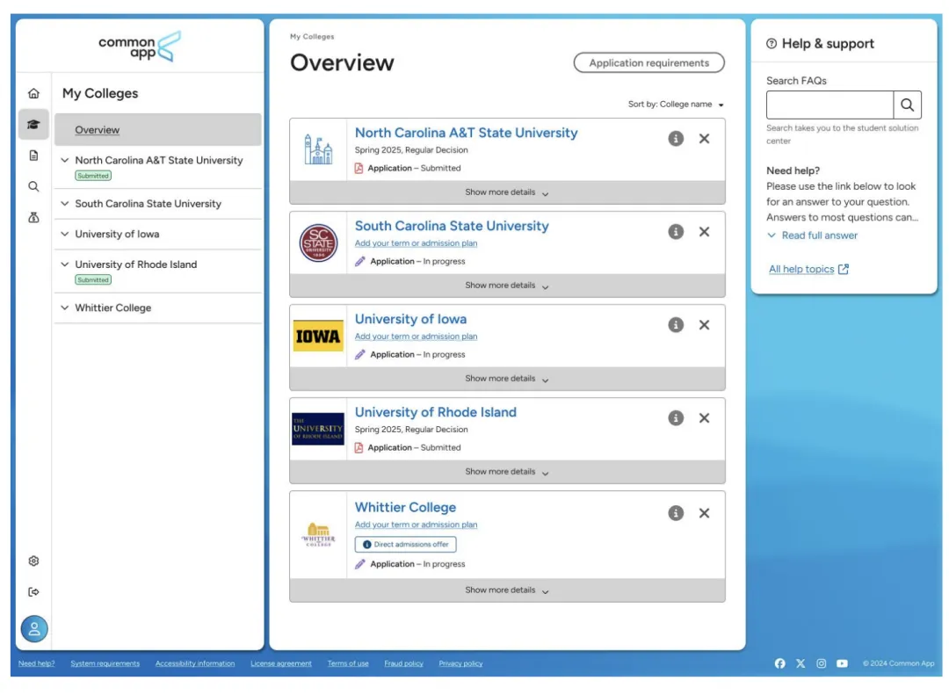Select the My Colleges graduation cap icon
Screen dimensions: 949x695
coord(34,124)
